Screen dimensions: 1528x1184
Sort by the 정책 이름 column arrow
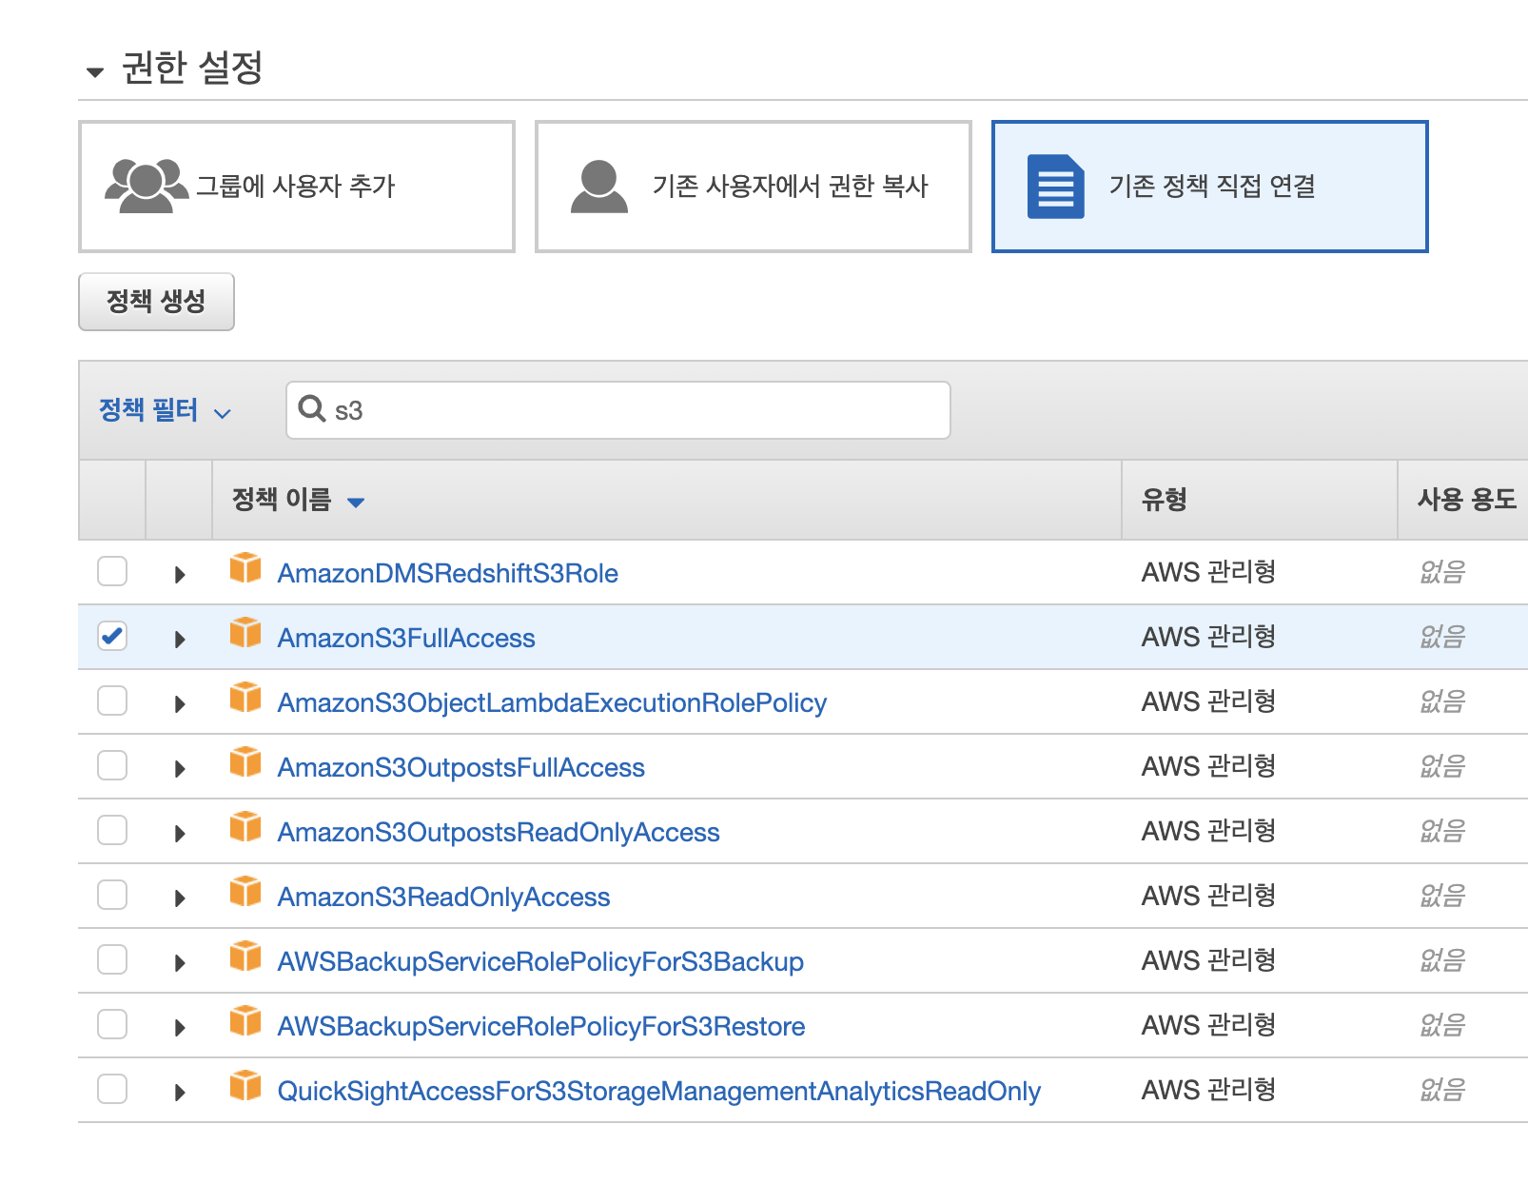356,503
